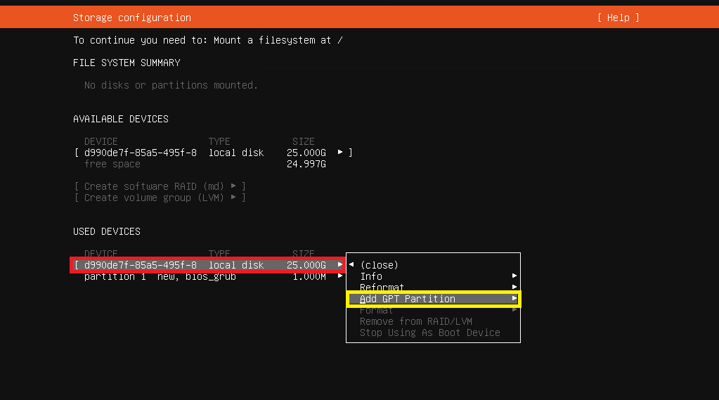Select the 24.997G free space row
This screenshot has height=400, width=719.
point(204,164)
